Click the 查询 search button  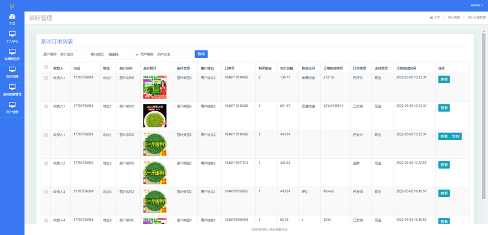pos(201,54)
